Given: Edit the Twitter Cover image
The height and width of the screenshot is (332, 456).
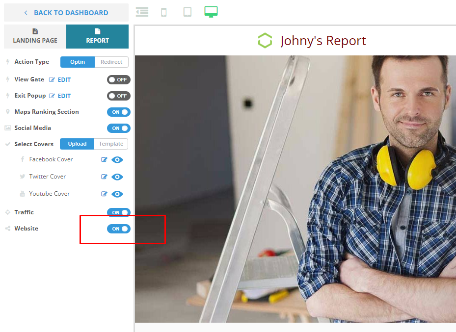Looking at the screenshot, I should [x=104, y=177].
